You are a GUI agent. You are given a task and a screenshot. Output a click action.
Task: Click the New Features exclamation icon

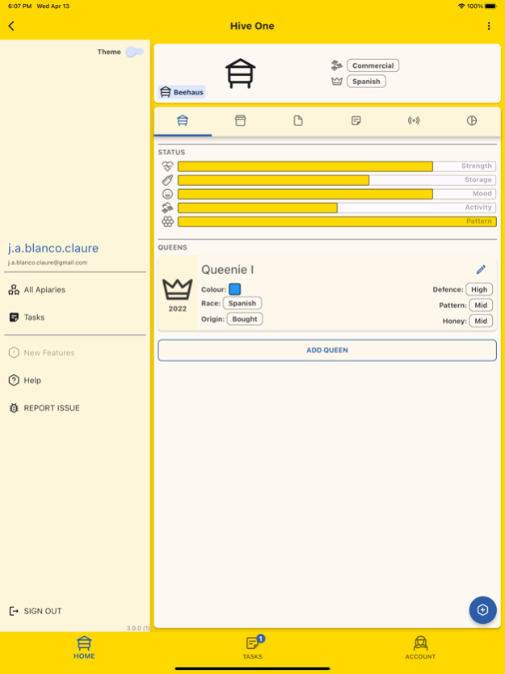coord(14,353)
